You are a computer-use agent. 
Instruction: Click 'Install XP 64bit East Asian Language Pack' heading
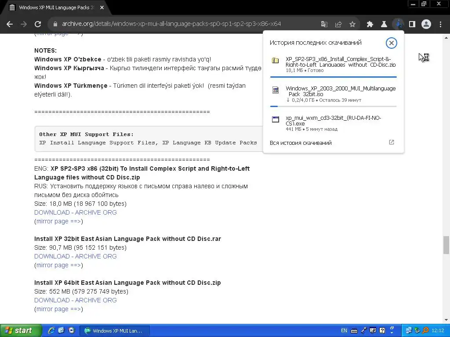tap(127, 283)
